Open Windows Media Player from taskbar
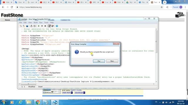Image resolution: width=188 pixels, height=105 pixels. point(12,102)
